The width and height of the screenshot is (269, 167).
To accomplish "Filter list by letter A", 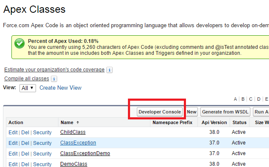I will tap(235, 99).
